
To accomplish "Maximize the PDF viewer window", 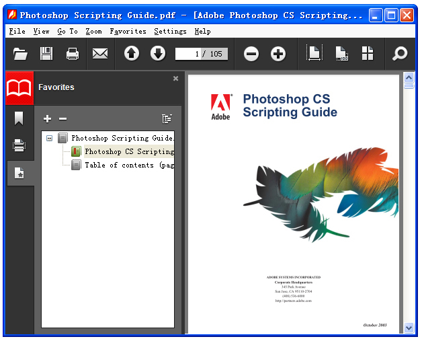I will 391,15.
